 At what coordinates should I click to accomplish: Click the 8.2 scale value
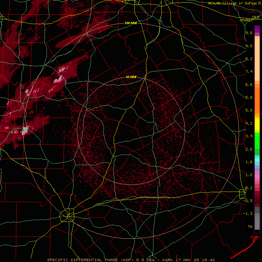click(249, 59)
